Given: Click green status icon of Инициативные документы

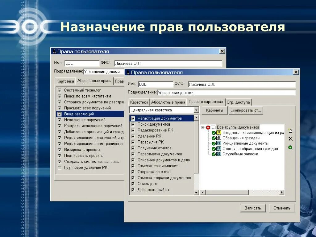Looking at the screenshot, I should 214,144.
